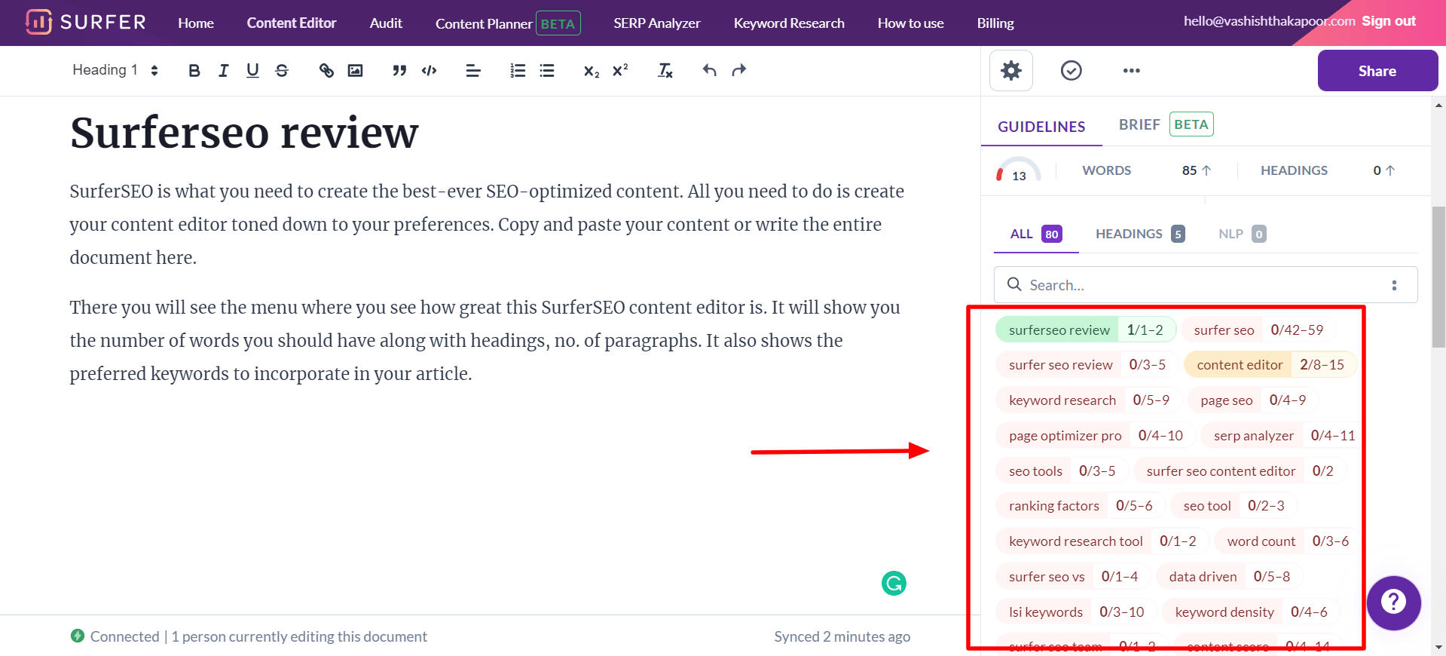Open the text alignment option
The width and height of the screenshot is (1446, 656).
click(x=473, y=70)
